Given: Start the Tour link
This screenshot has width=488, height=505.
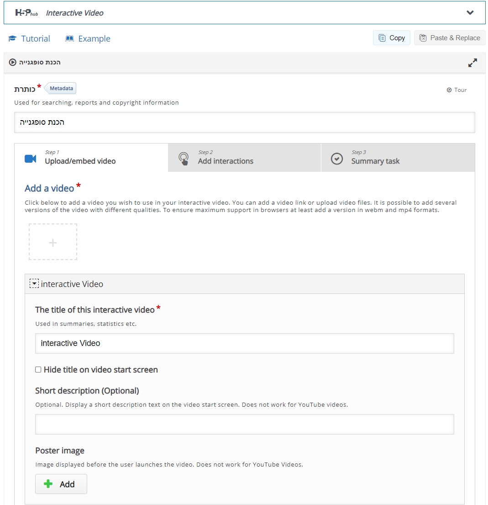Looking at the screenshot, I should [457, 90].
